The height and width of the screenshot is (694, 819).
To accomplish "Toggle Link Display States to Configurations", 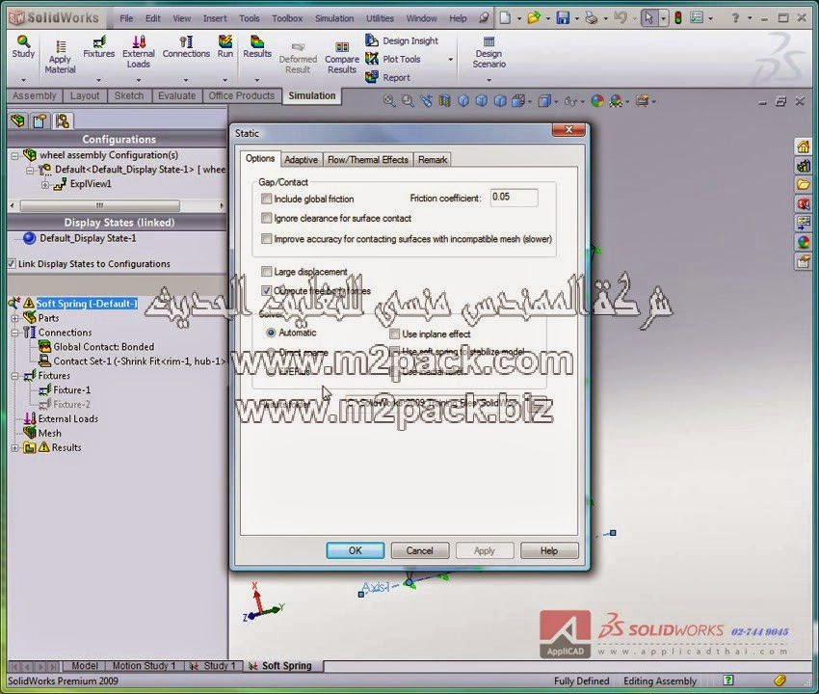I will pyautogui.click(x=12, y=264).
